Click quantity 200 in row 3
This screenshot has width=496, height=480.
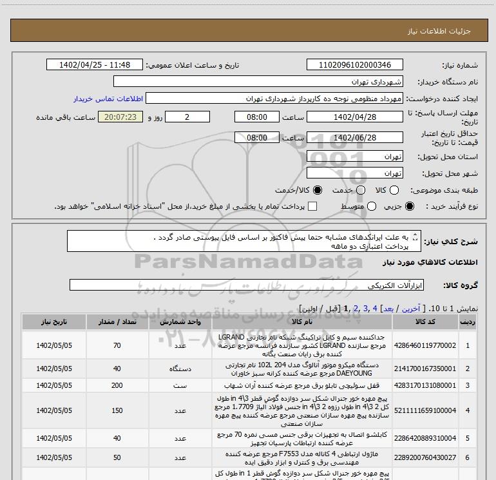pyautogui.click(x=117, y=385)
